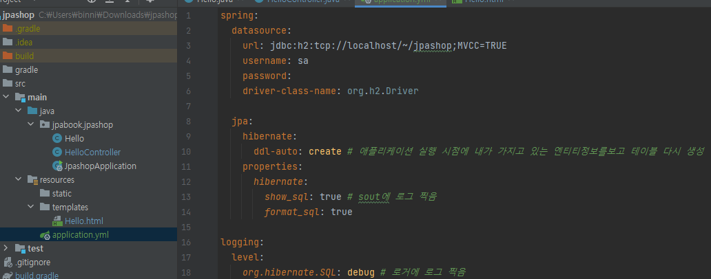Screen dimensions: 711x279
Task: Click the .gitignore file icon
Action: click(8, 263)
